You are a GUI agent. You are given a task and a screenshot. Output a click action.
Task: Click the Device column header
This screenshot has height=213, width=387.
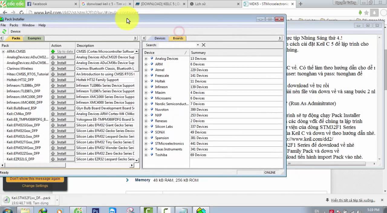click(166, 53)
